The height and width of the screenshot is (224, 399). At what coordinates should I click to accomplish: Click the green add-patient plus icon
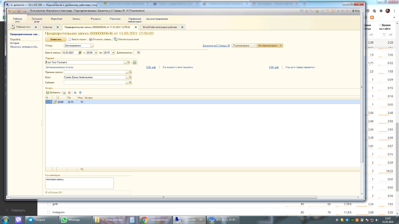(134, 63)
